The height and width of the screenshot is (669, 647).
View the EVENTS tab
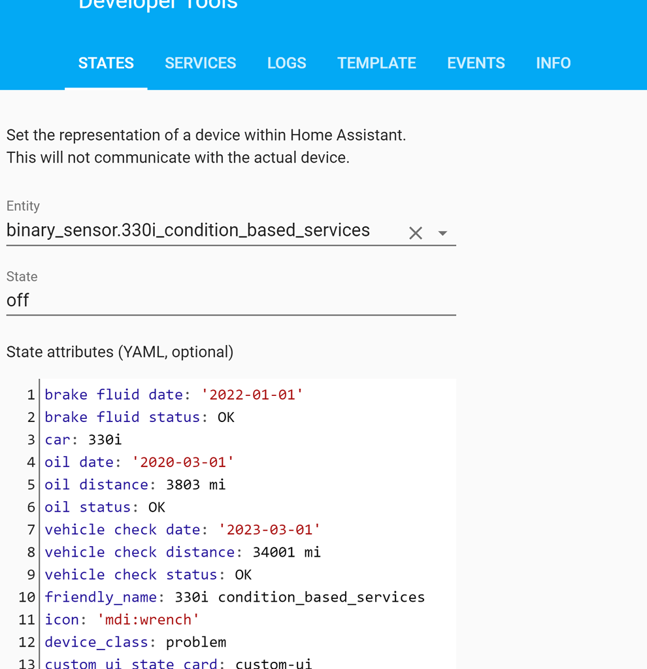(x=476, y=63)
